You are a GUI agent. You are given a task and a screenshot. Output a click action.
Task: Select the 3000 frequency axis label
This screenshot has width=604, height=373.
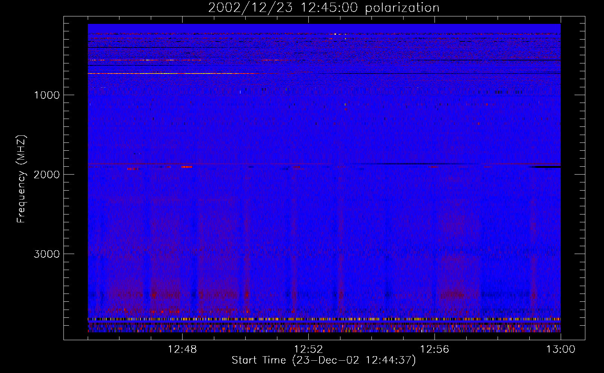pos(47,254)
